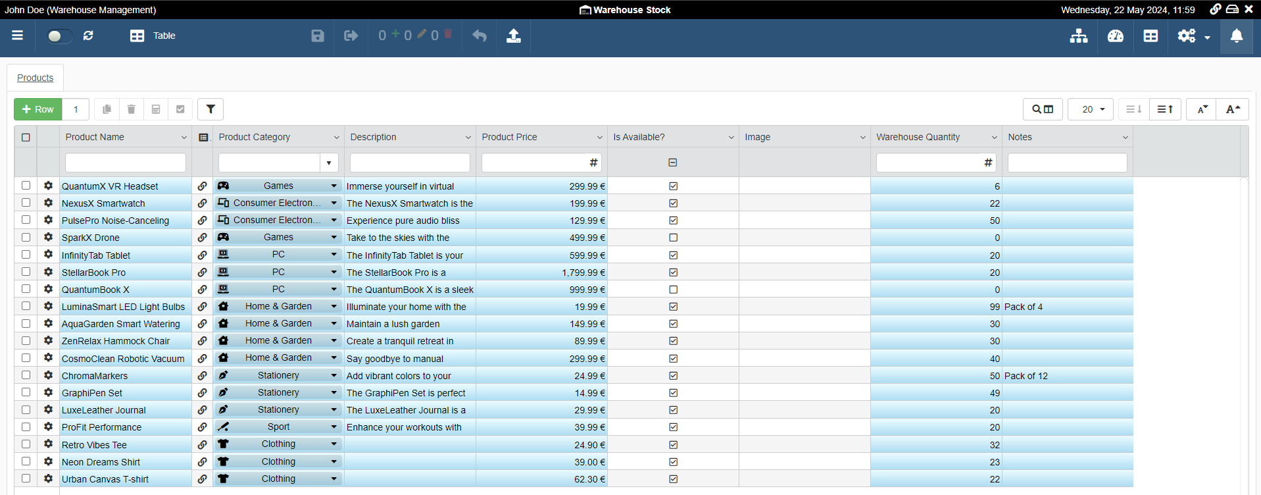
Task: Click the Product Name filter input field
Action: click(126, 163)
